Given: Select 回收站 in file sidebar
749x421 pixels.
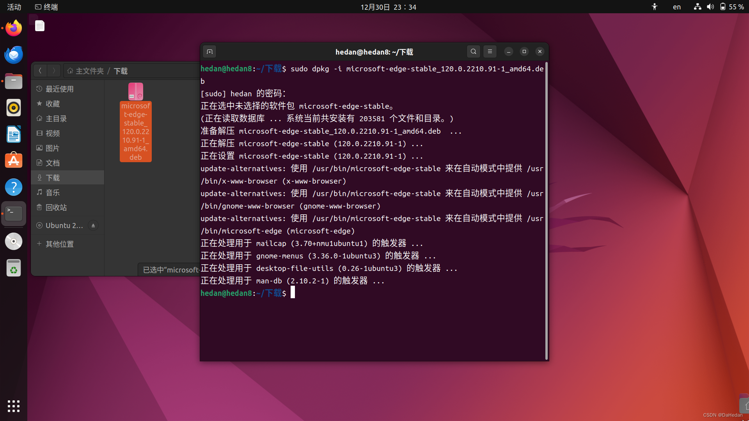Looking at the screenshot, I should pos(56,207).
